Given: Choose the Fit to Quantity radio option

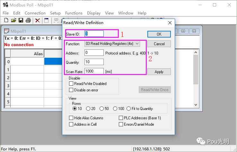Looking at the screenshot, I should 129,109.
